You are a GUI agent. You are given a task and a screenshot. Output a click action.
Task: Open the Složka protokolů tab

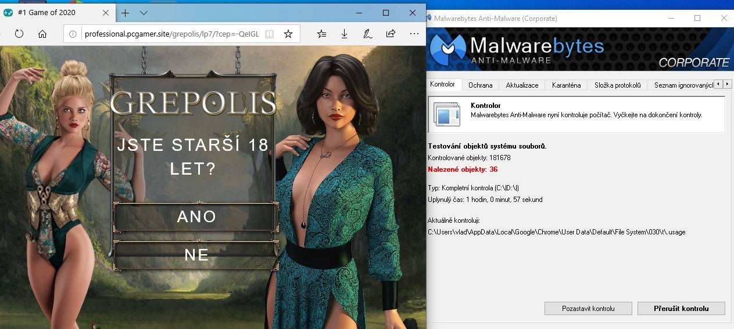(617, 85)
